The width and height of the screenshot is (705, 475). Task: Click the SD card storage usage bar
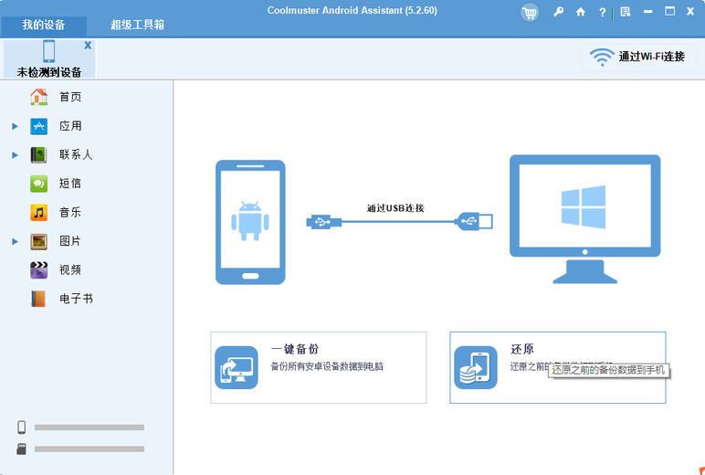(x=89, y=449)
